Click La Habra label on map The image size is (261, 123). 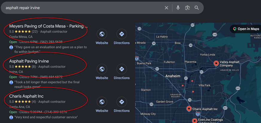[x=162, y=36]
